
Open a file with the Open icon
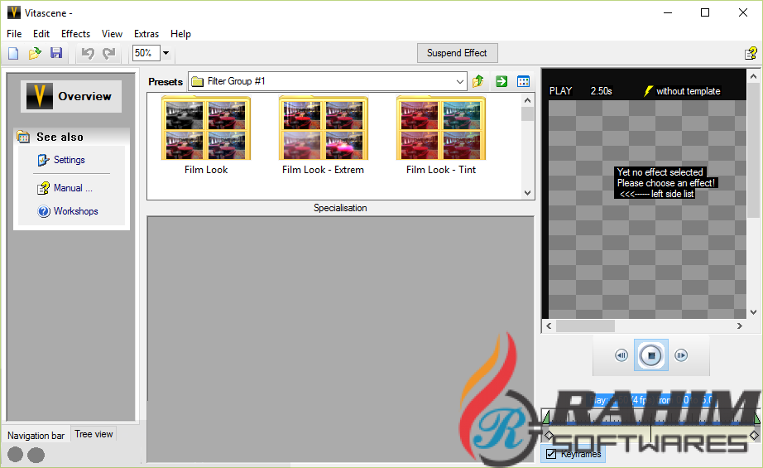pyautogui.click(x=35, y=53)
